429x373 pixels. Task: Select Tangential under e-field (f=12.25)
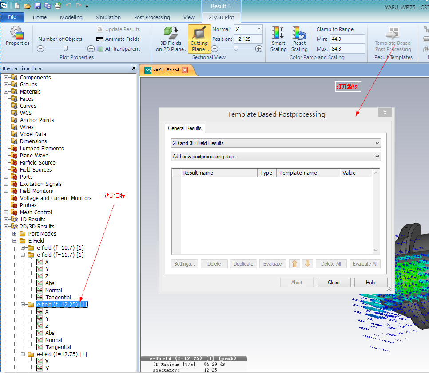tap(58, 347)
